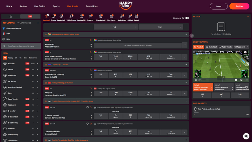This screenshot has width=252, height=142.
Task: Mute the live stream video
Action: [x=195, y=80]
